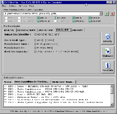The image size is (117, 114).
Task: Click the log line starting with Drive
Action: click(x=46, y=86)
